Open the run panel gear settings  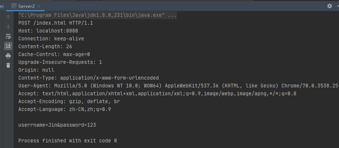[330, 6]
